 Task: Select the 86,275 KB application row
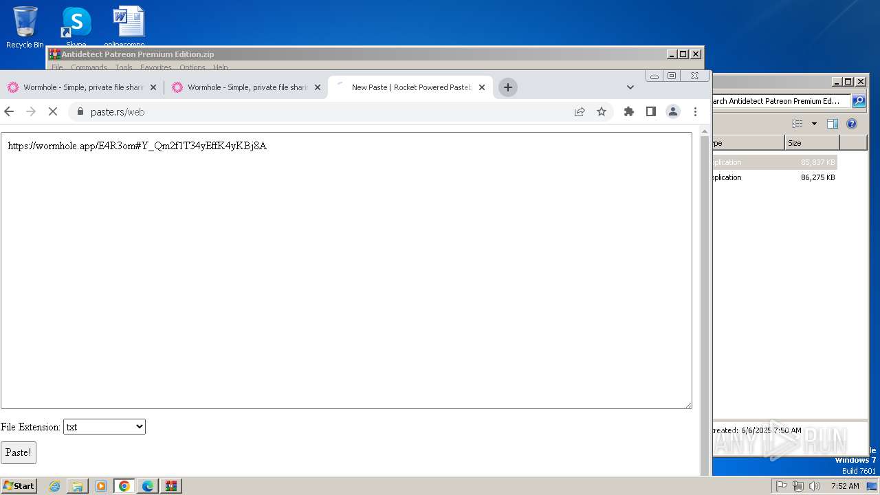pyautogui.click(x=774, y=177)
